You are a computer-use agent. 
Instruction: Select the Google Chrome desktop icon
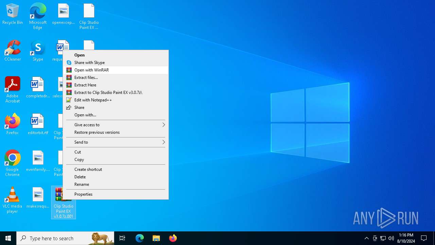click(13, 163)
